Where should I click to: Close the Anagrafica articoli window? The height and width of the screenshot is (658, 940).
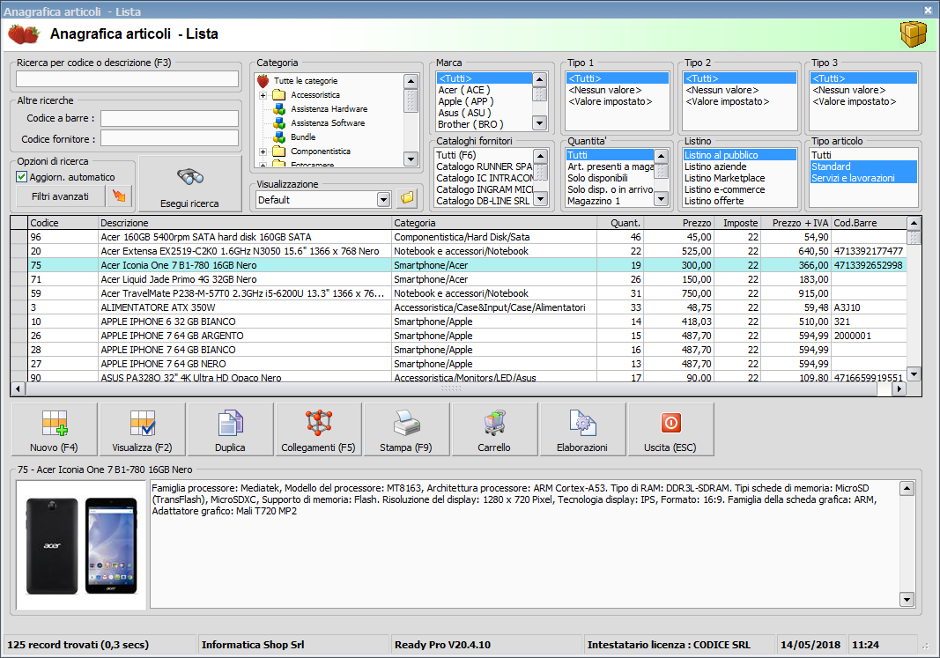tap(928, 11)
